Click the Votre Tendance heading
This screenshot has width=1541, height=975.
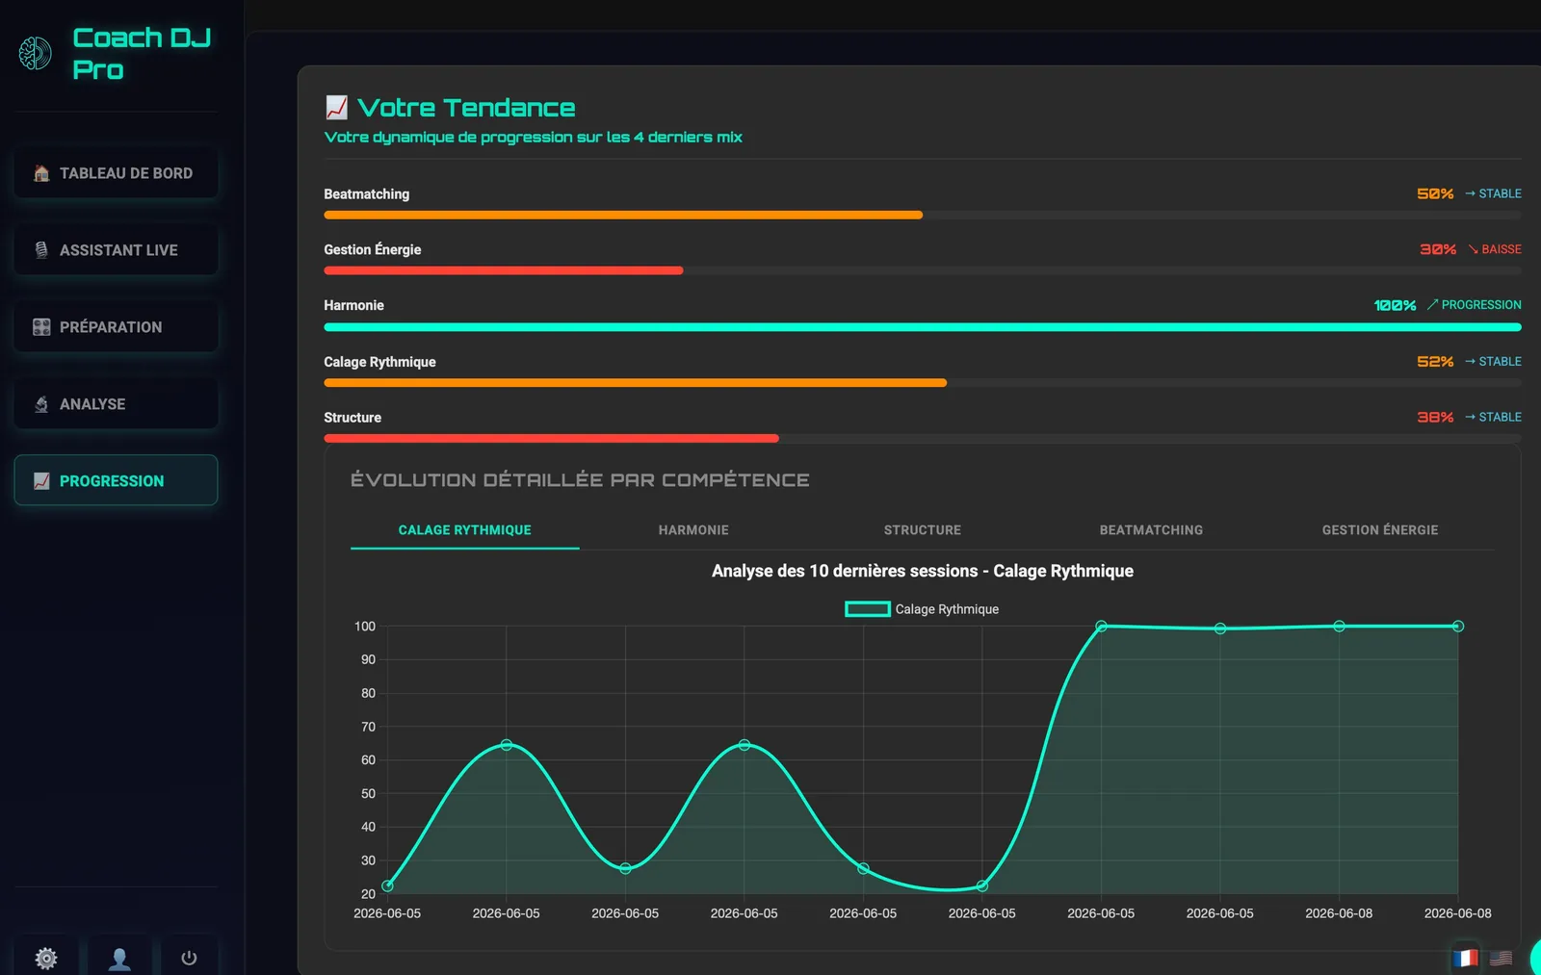click(x=466, y=108)
